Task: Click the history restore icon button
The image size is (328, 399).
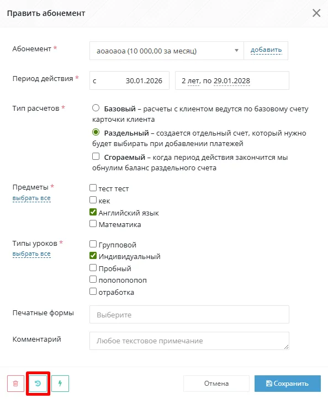Action: coord(38,383)
